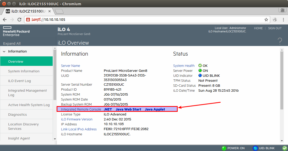Go back with the browser back arrow

pos(5,20)
